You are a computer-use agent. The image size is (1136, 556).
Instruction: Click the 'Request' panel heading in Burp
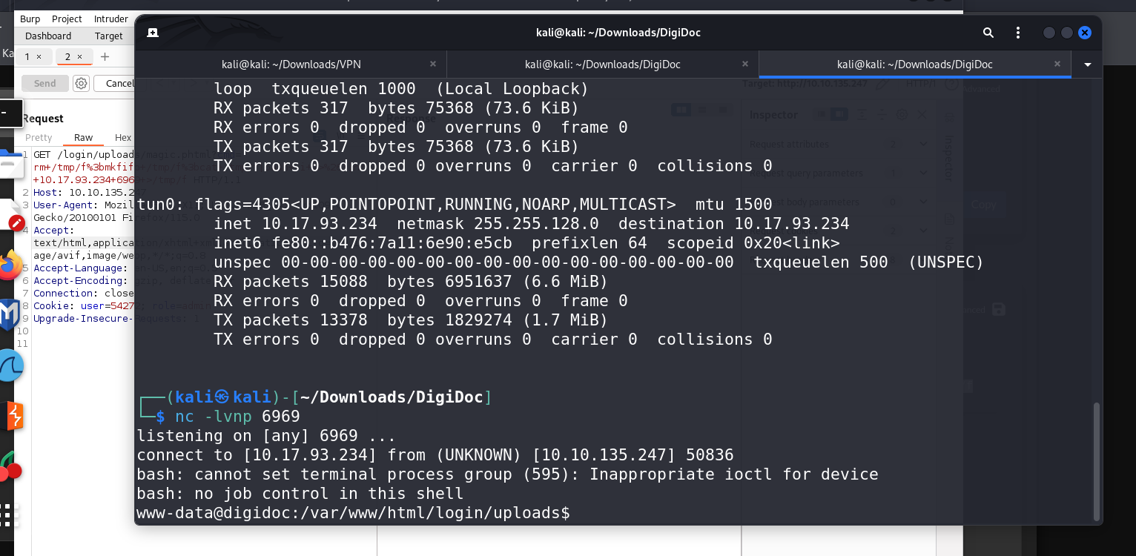point(43,119)
